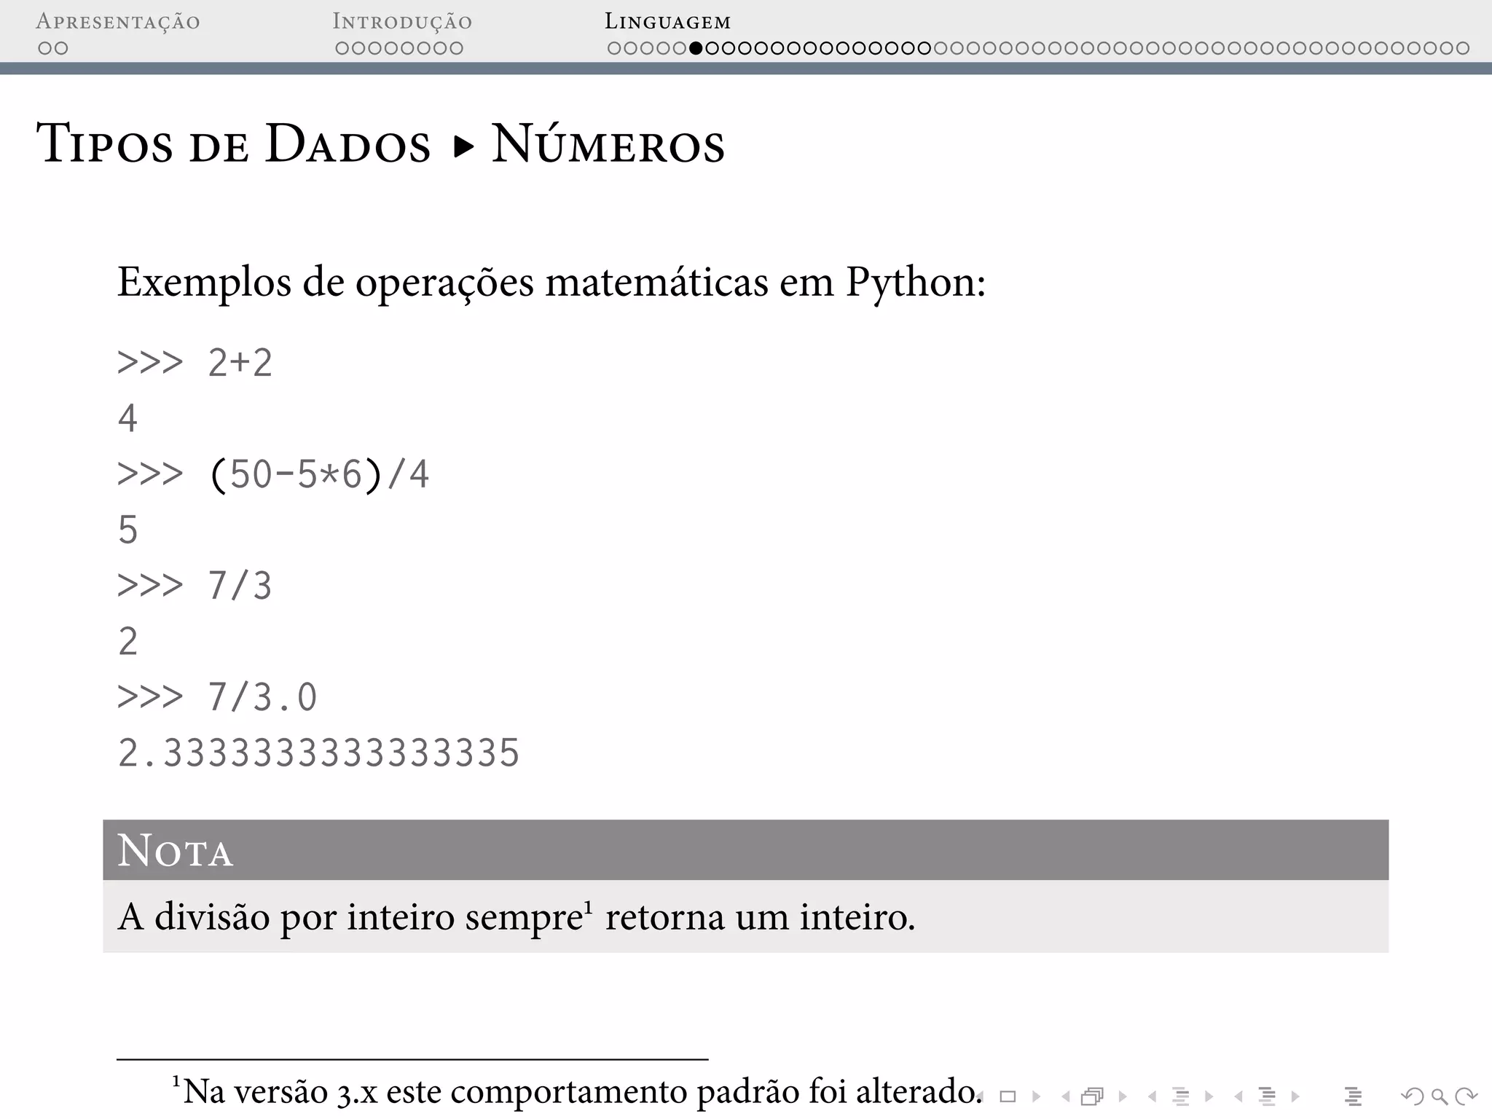Jump to next section arrow
This screenshot has width=1492, height=1119.
1295,1096
